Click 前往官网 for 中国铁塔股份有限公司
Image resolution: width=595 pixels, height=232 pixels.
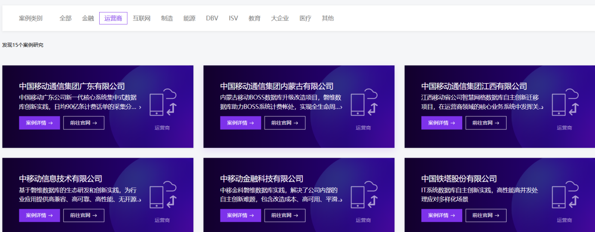point(486,215)
